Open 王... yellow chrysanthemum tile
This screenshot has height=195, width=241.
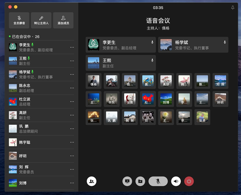tap(166, 117)
